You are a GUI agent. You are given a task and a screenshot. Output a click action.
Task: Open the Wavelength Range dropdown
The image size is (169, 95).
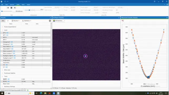[x=121, y=10]
